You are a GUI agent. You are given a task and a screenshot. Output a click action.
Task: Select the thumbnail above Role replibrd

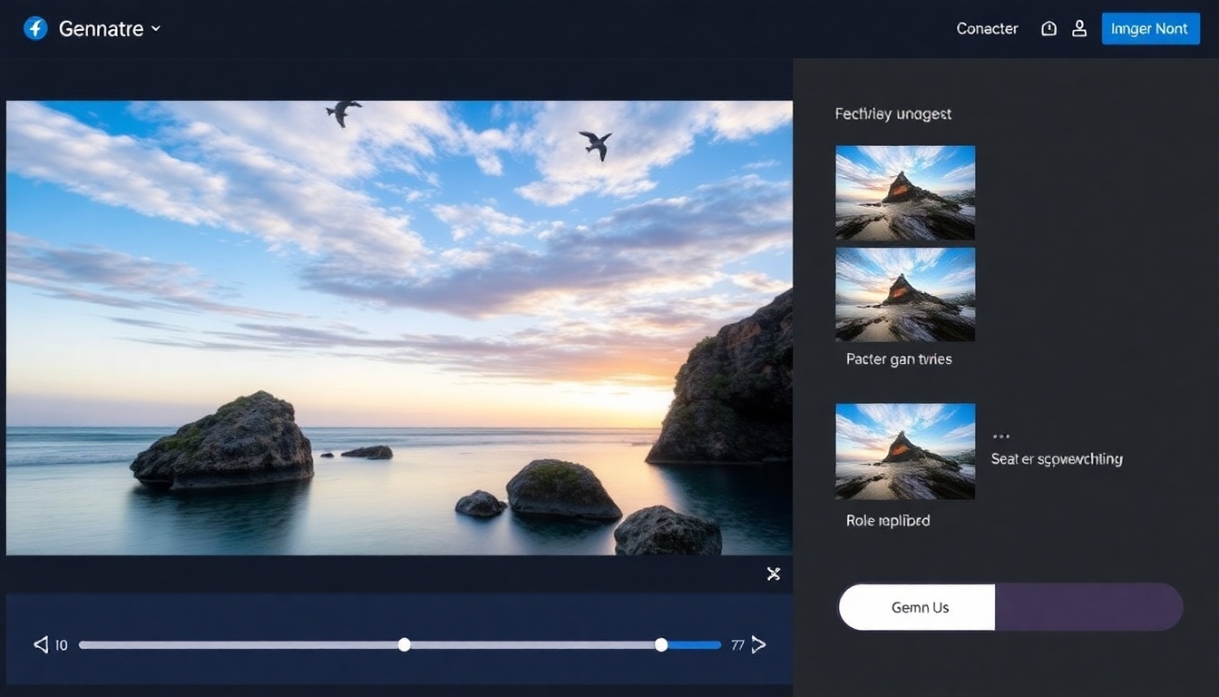(905, 451)
